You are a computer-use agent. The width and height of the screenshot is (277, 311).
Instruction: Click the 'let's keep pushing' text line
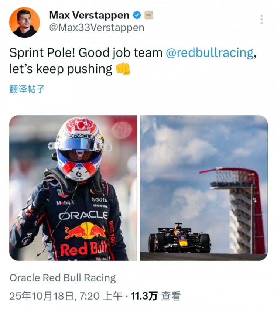coord(61,69)
